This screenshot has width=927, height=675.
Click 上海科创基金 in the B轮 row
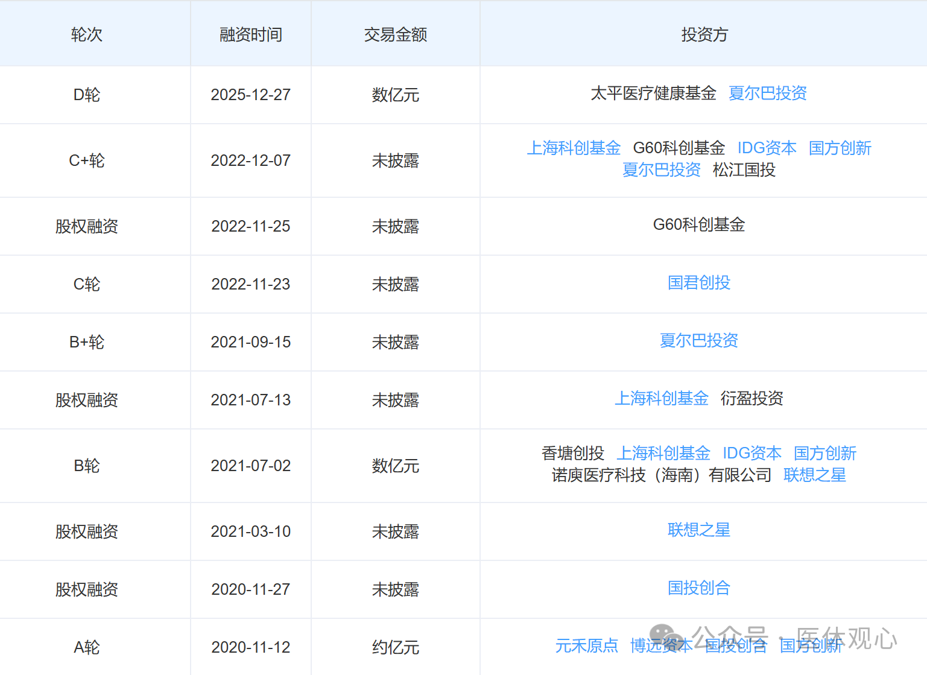(x=663, y=454)
